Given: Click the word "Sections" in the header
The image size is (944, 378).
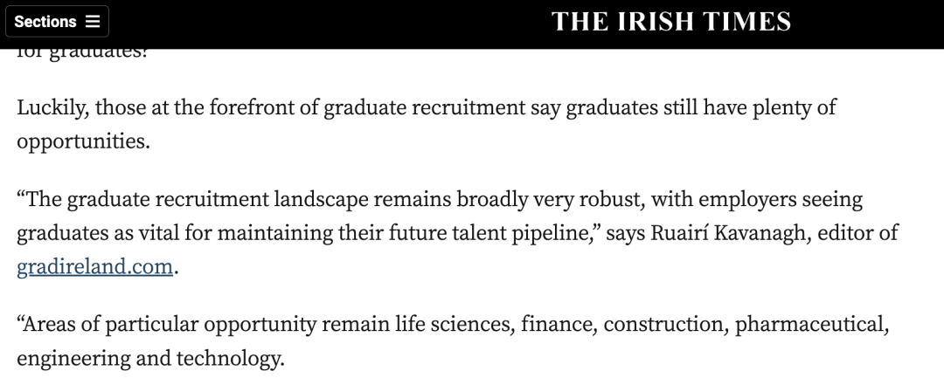Looking at the screenshot, I should 45,22.
